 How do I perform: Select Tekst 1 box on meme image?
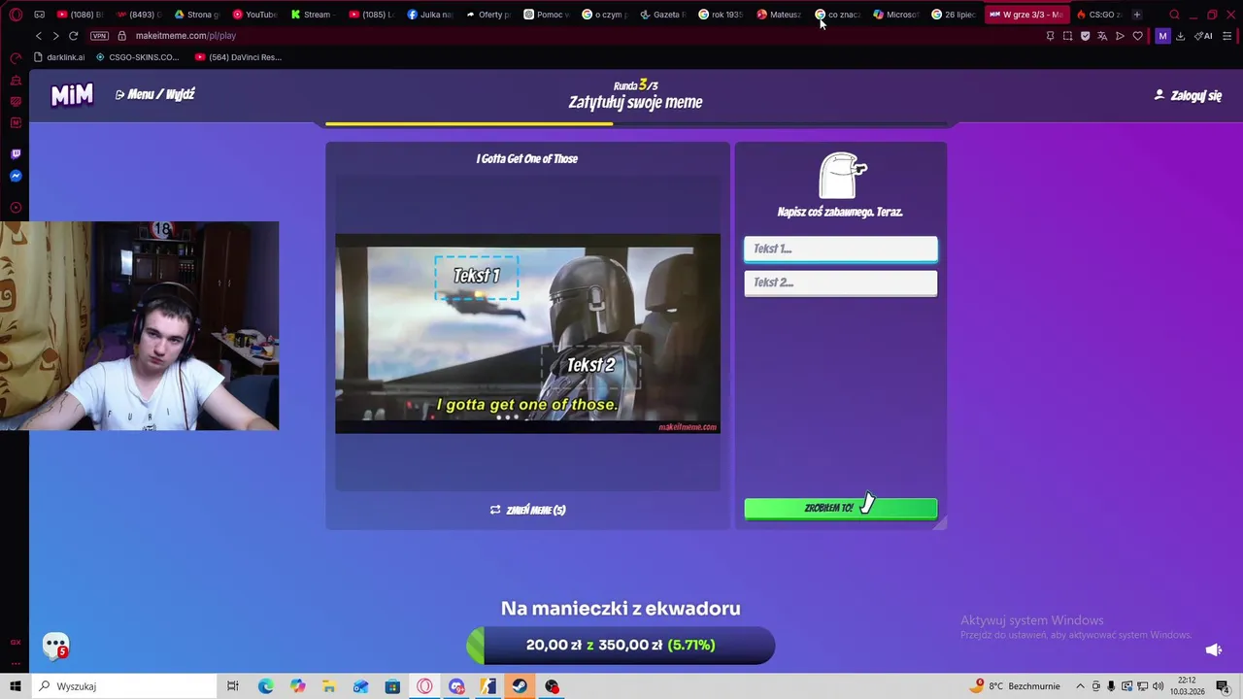coord(477,277)
